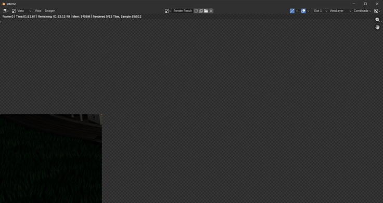
Task: Open the Vista mode dropdown
Action: point(21,11)
